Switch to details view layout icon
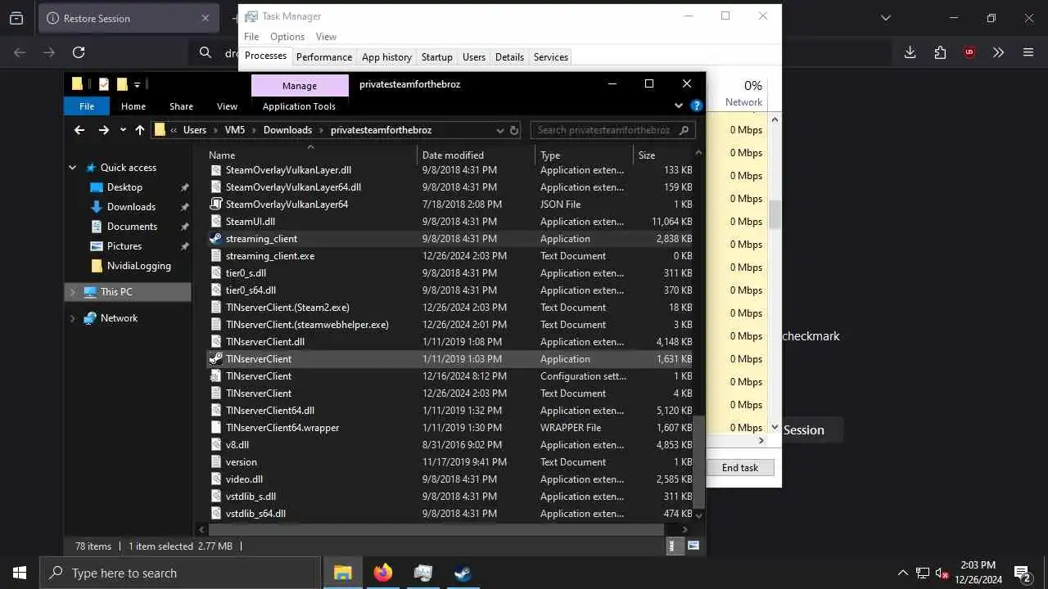This screenshot has height=589, width=1048. (675, 546)
